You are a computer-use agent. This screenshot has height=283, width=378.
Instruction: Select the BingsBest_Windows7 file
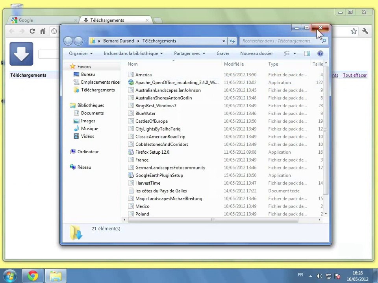(x=156, y=106)
